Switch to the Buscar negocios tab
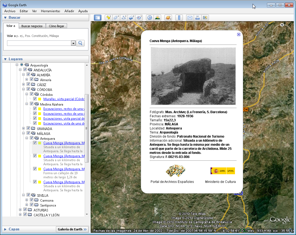Image resolution: width=296 pixels, height=235 pixels. [x=32, y=26]
